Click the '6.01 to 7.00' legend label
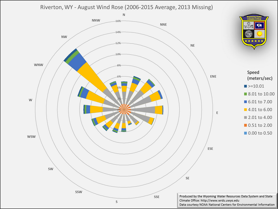The width and height of the screenshot is (278, 209). [x=260, y=102]
